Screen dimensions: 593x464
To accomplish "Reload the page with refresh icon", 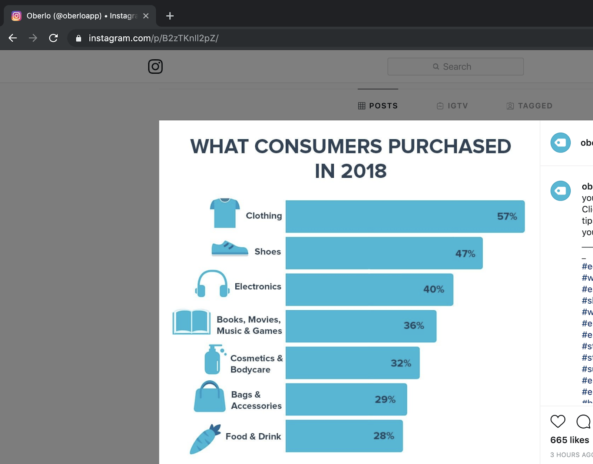I will pos(53,38).
